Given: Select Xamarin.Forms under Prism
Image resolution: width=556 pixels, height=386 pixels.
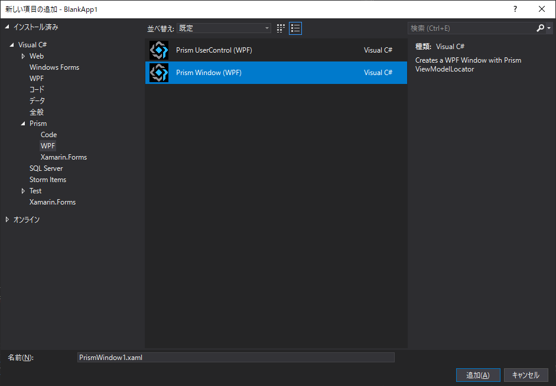Looking at the screenshot, I should [63, 157].
